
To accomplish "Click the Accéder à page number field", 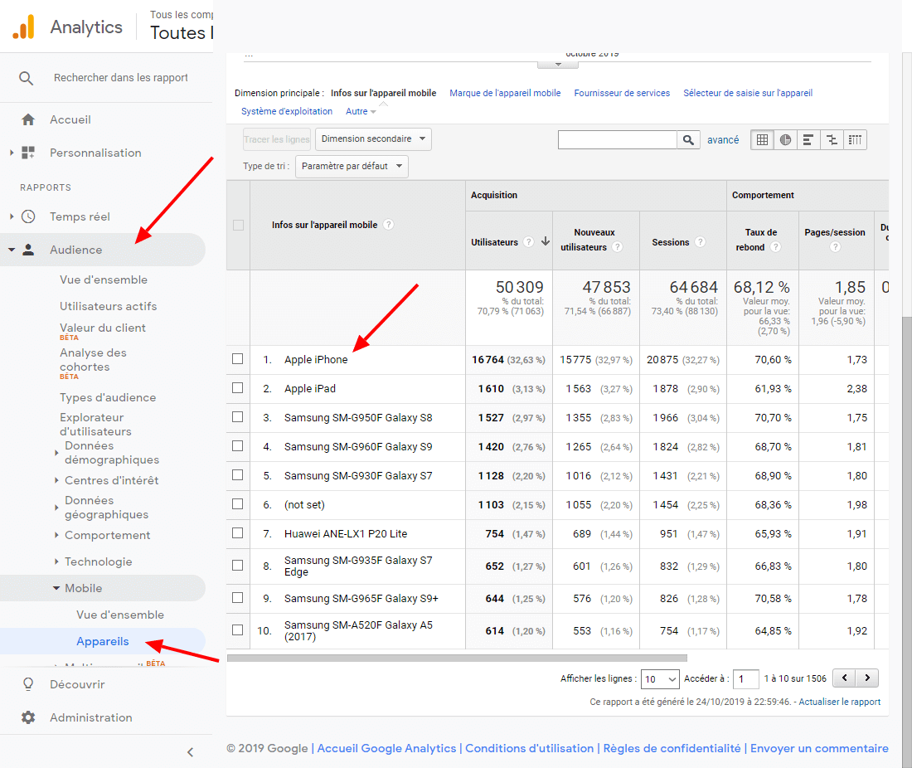I will click(x=746, y=679).
